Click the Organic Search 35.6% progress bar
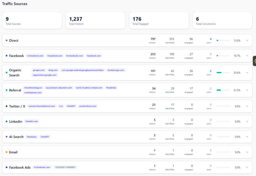 [x=223, y=73]
